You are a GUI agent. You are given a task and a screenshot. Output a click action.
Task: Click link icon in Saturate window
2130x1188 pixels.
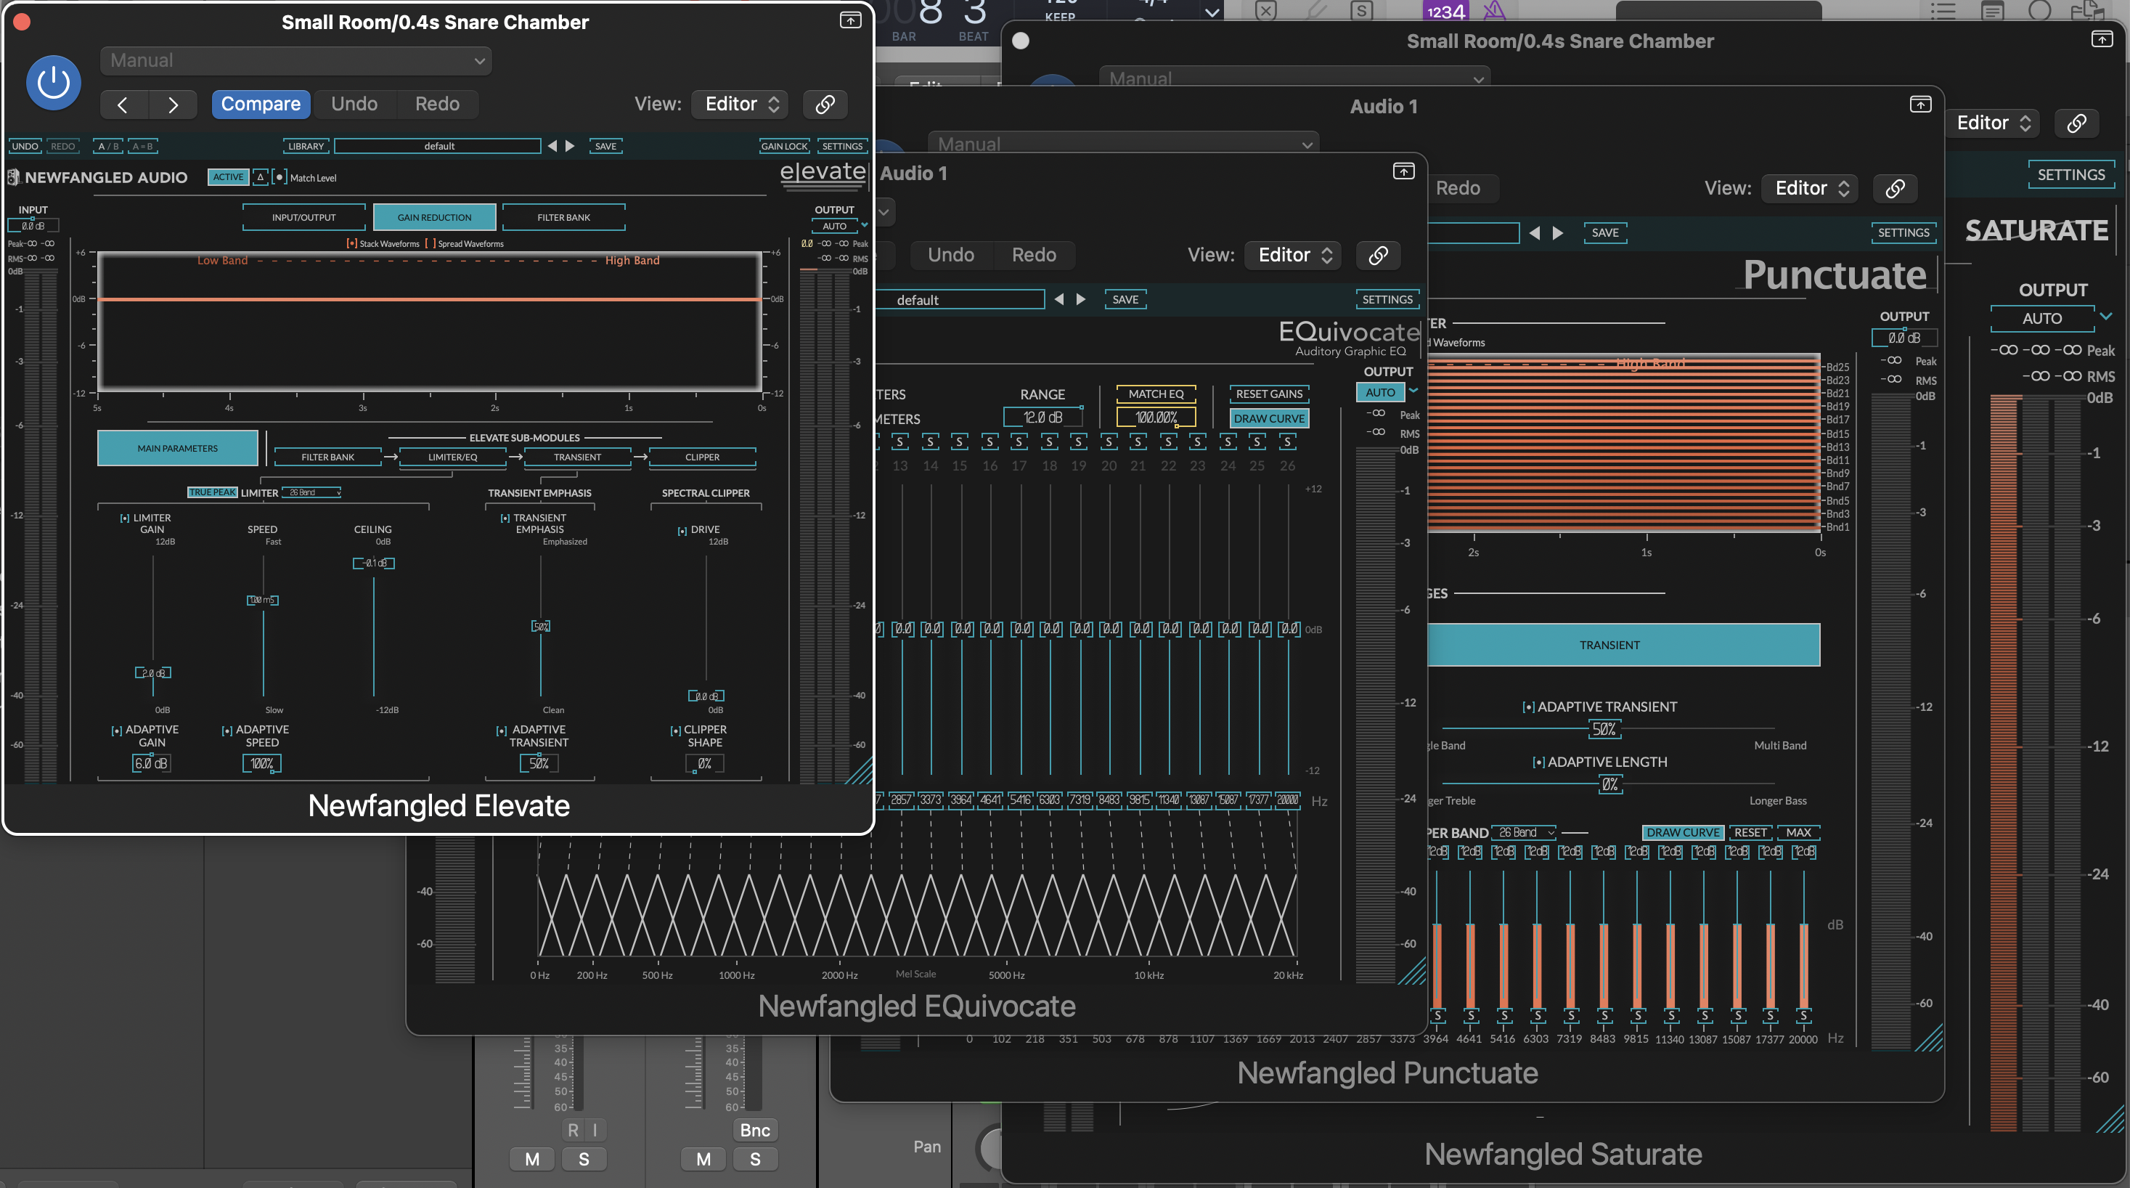click(2076, 123)
